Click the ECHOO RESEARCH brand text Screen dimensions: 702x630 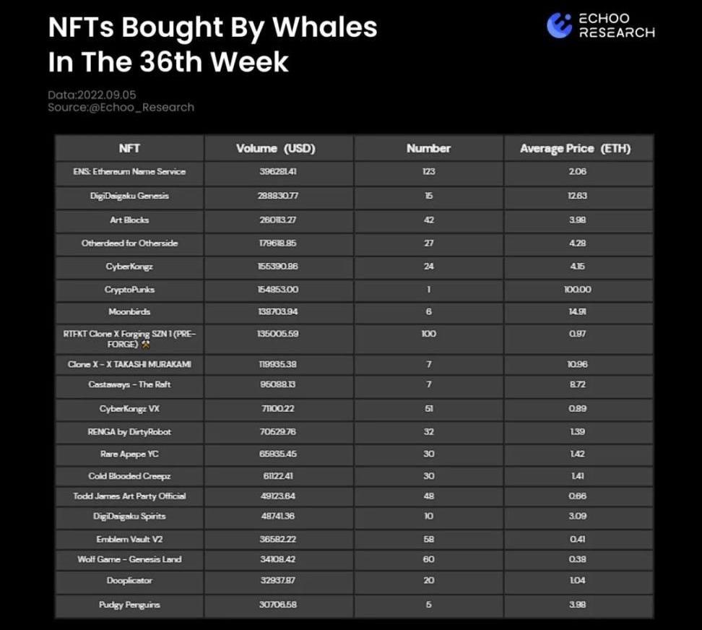(616, 25)
